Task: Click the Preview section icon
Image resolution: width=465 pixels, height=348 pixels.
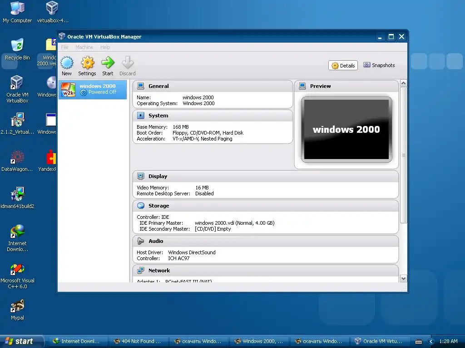Action: coord(302,86)
